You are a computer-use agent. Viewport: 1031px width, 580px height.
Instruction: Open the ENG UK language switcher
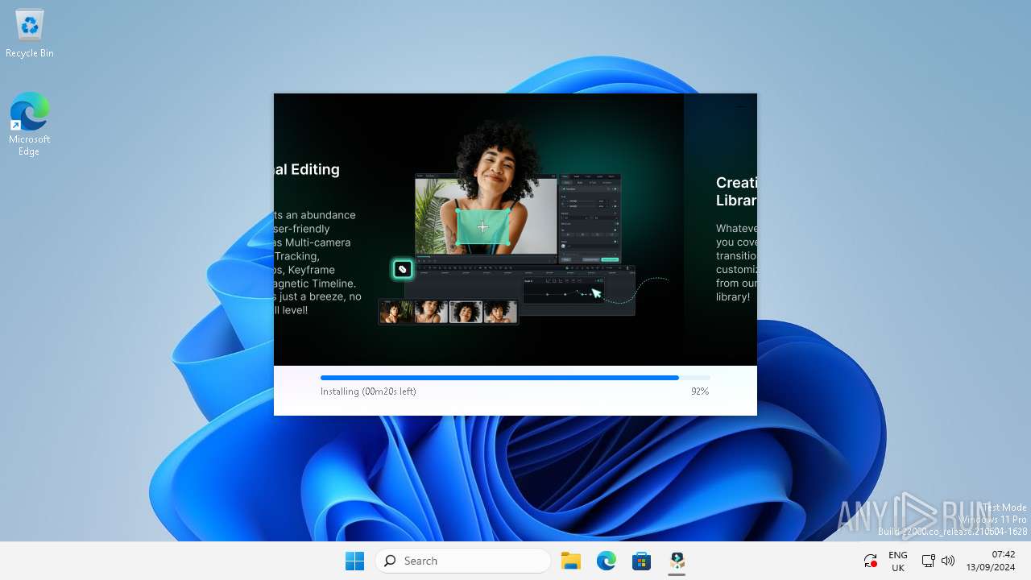pyautogui.click(x=898, y=561)
